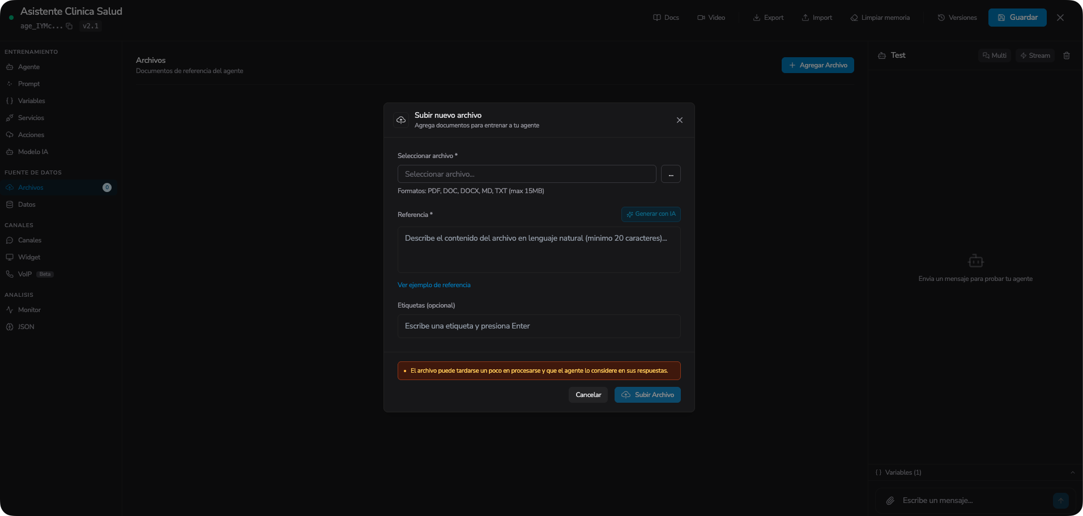Click the Seleccionar archivo field

click(x=527, y=174)
